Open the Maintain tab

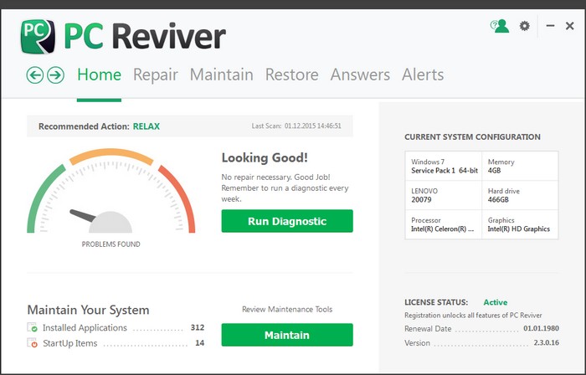(x=222, y=74)
